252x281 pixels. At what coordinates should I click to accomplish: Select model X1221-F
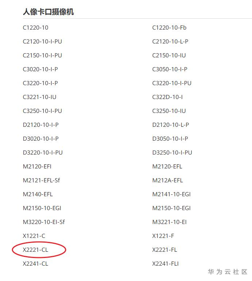(x=163, y=236)
